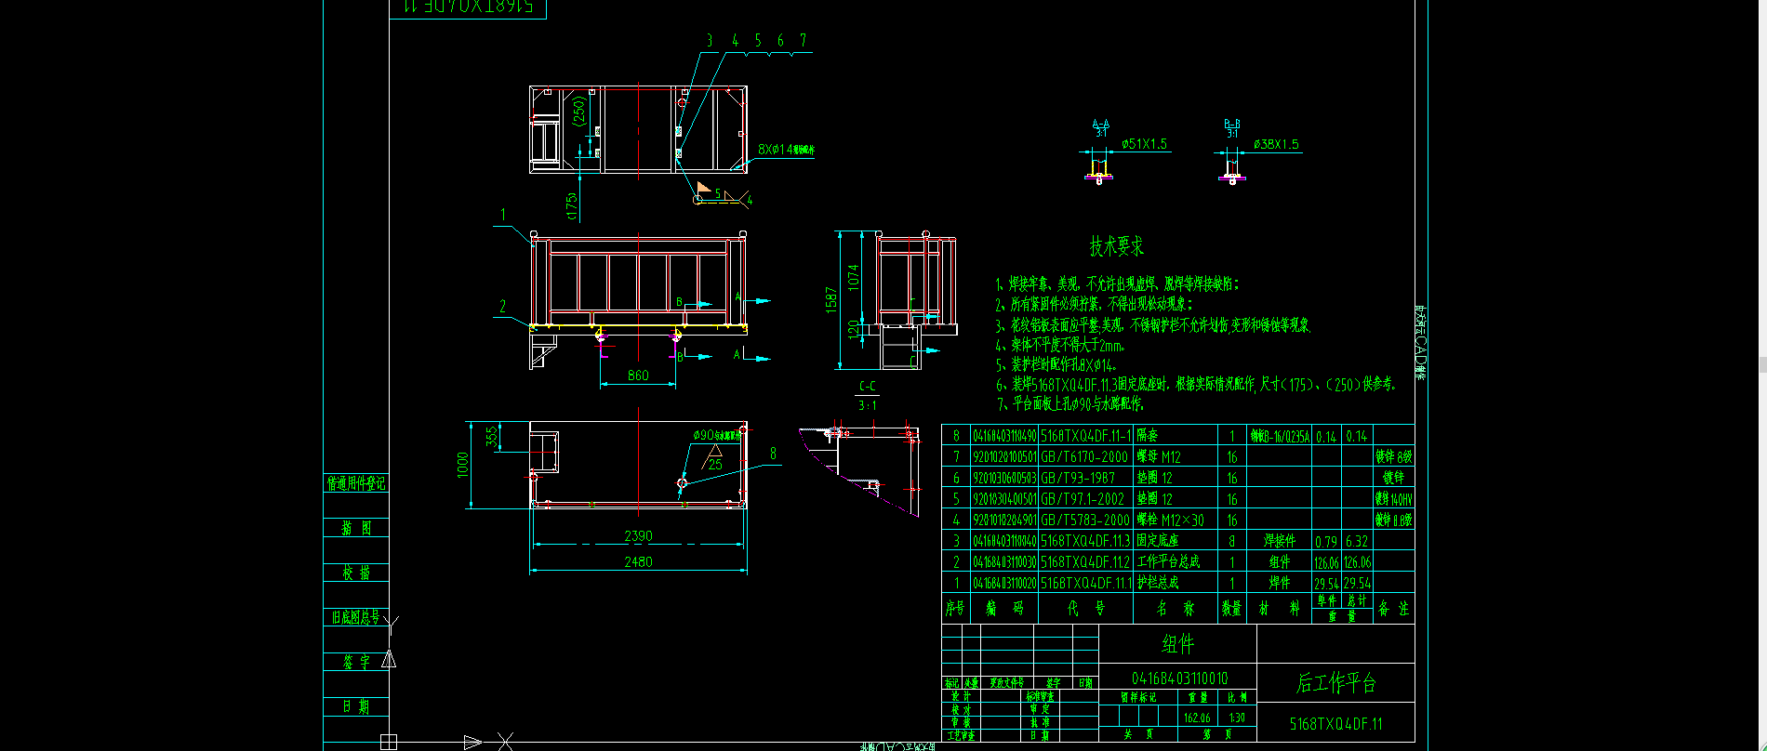Select the scale value 1:30
The height and width of the screenshot is (751, 1767).
(x=1237, y=718)
